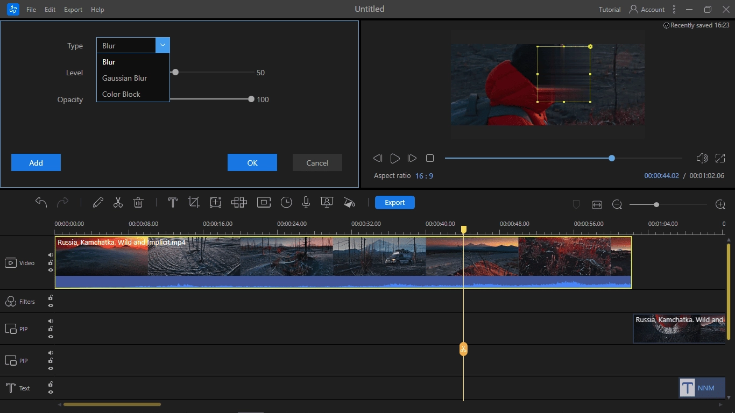Open the pencil edit tool
The height and width of the screenshot is (413, 735).
97,202
